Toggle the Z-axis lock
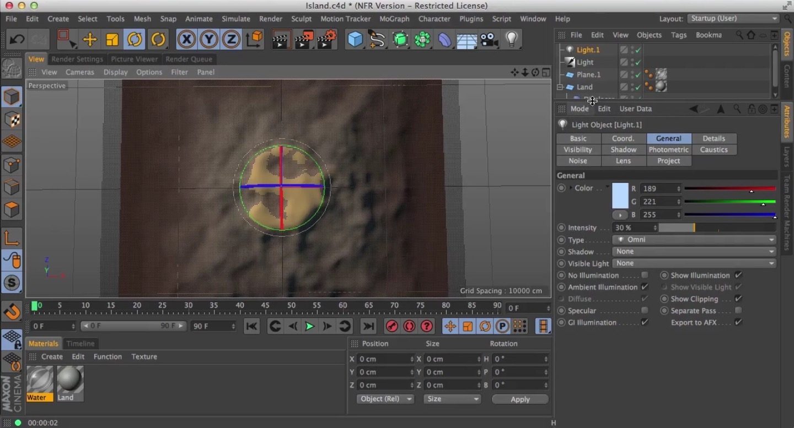Screen dimensions: 794x428 [x=231, y=40]
